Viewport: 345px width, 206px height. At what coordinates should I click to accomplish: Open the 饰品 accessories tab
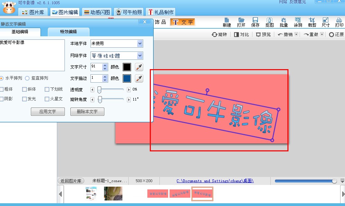coord(161,22)
